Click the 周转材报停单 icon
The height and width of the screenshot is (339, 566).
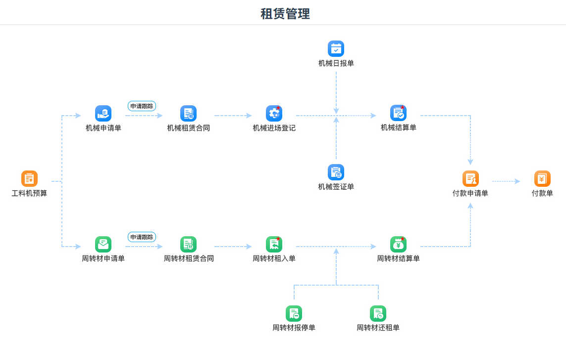tap(294, 313)
